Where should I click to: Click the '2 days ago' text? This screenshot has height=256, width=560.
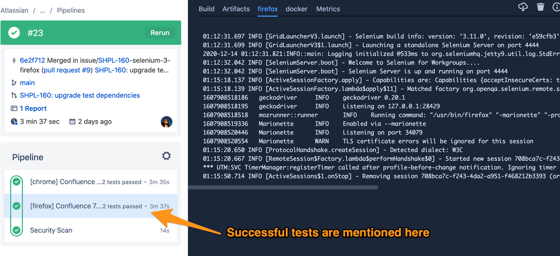95,122
